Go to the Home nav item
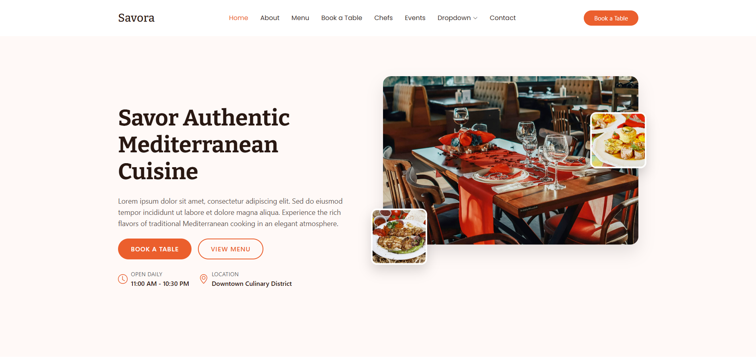756x358 pixels. point(238,18)
